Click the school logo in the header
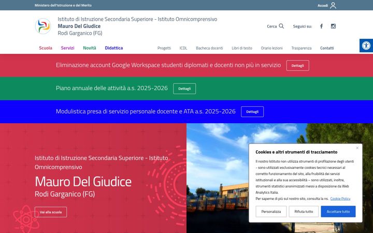This screenshot has height=233, width=373. (x=43, y=26)
